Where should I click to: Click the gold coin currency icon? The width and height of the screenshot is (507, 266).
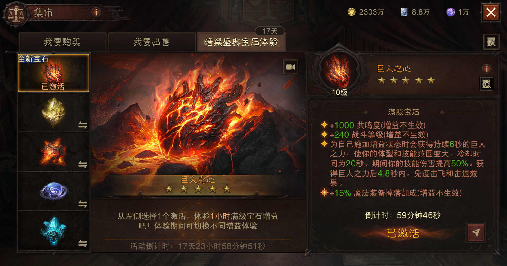tap(351, 12)
